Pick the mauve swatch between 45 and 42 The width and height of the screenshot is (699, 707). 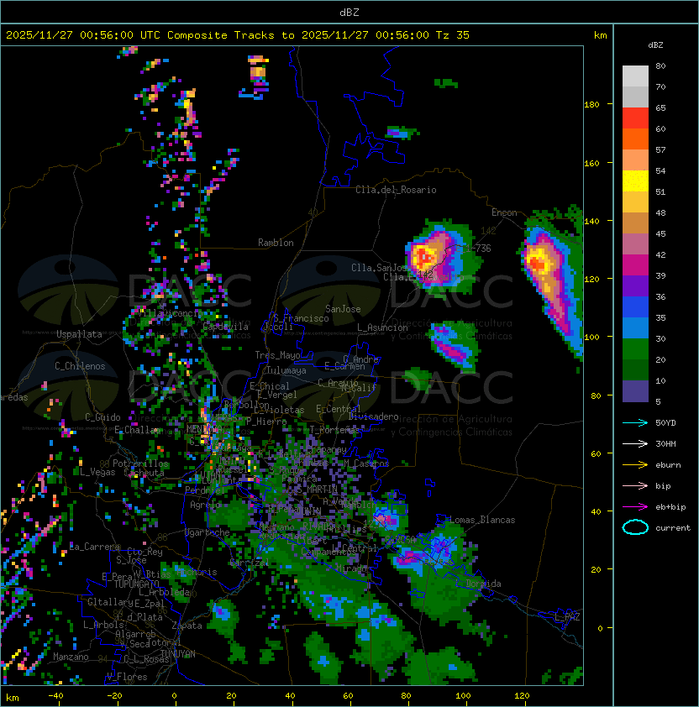pyautogui.click(x=635, y=244)
